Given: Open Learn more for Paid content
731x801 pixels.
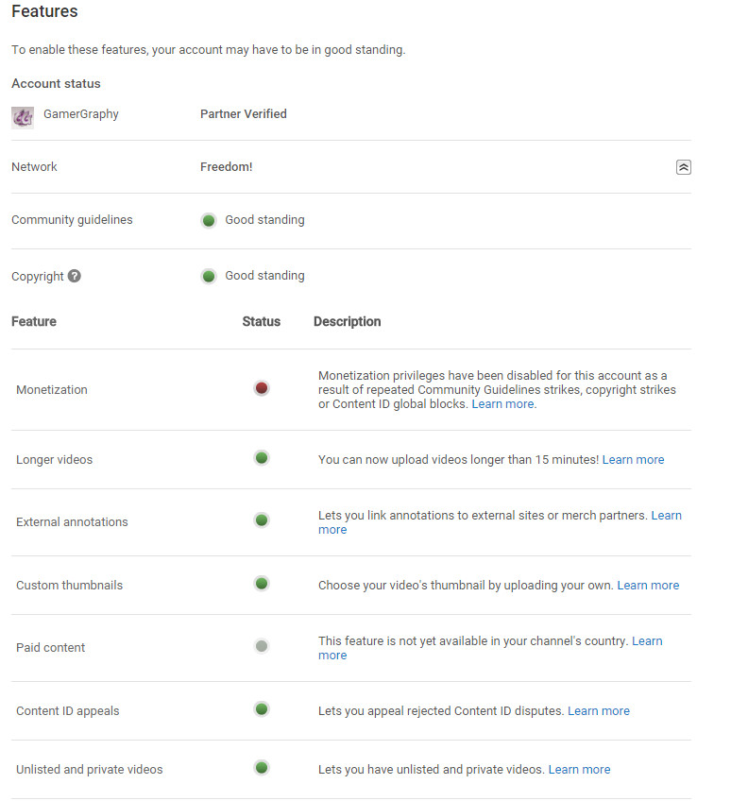Looking at the screenshot, I should click(647, 641).
